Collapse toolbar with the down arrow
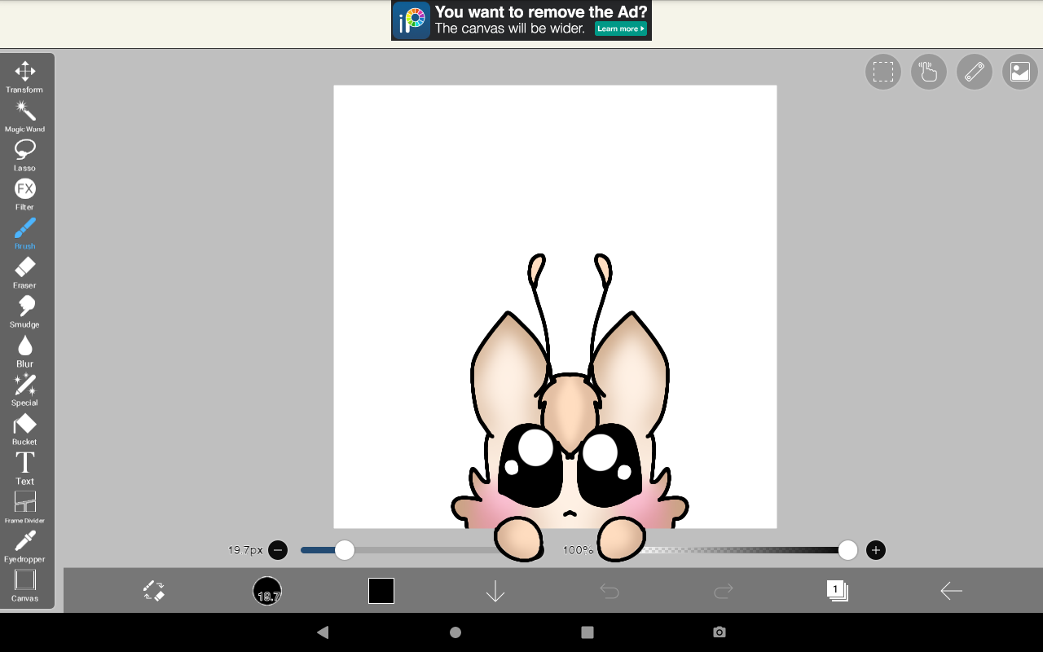The image size is (1043, 652). click(495, 591)
